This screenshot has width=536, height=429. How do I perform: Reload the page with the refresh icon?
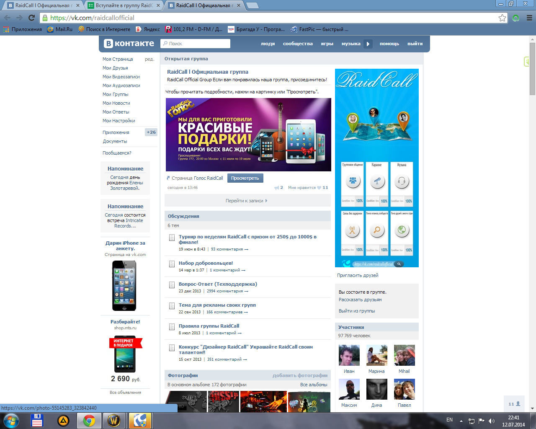tap(31, 18)
